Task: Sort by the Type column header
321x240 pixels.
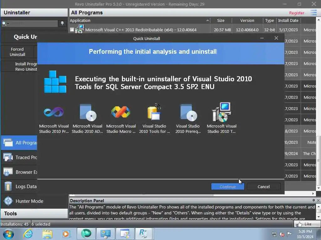Action: point(269,20)
